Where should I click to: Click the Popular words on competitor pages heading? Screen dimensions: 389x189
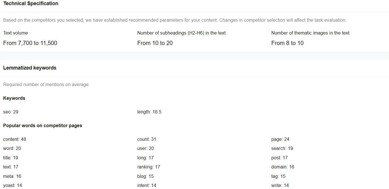[x=42, y=126]
